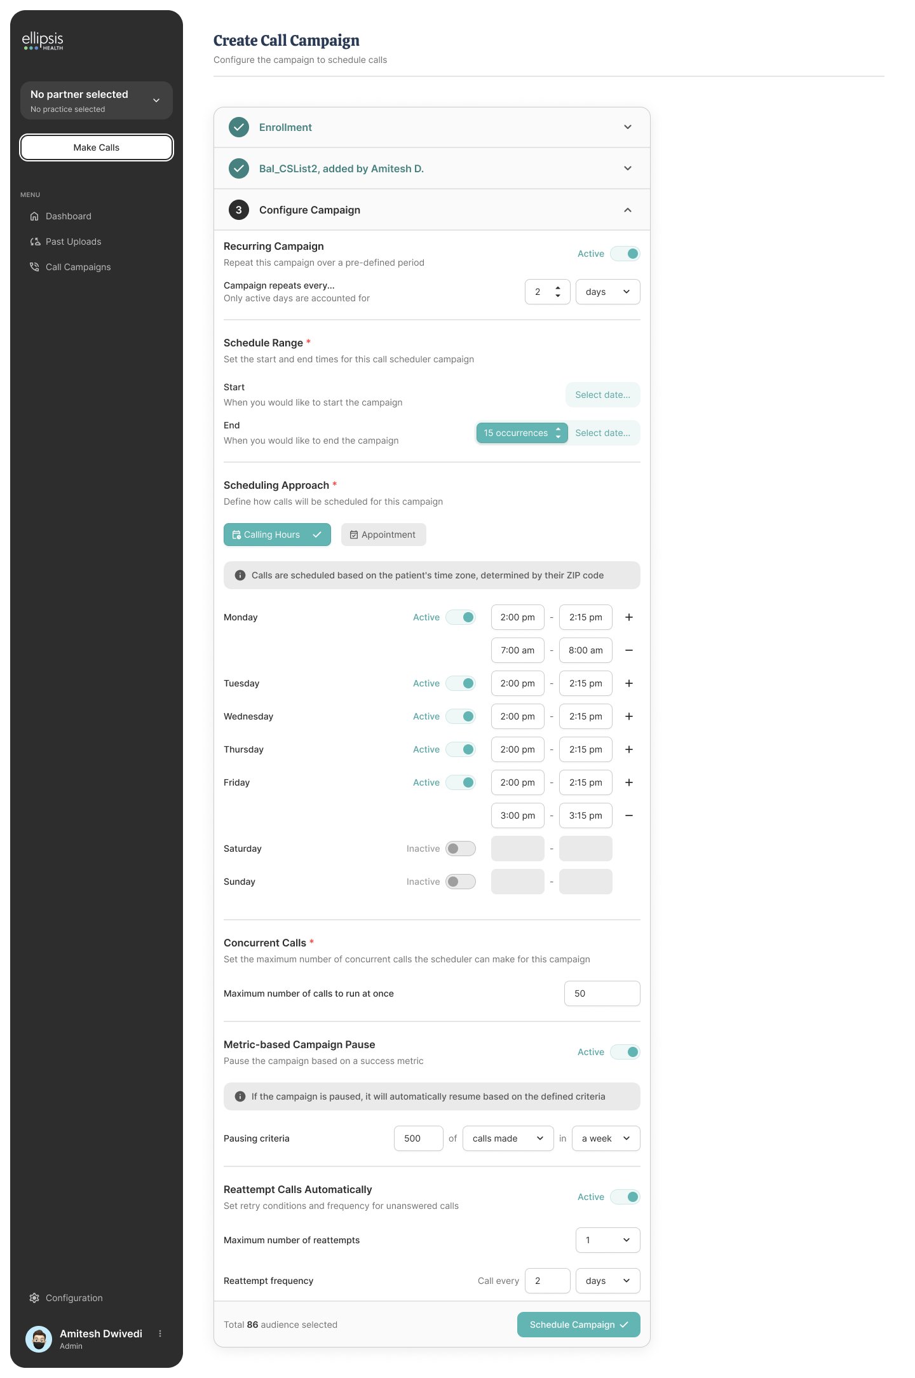Viewport: 915px width, 1378px height.
Task: Toggle Reattempt Calls Automatically switch
Action: pyautogui.click(x=625, y=1197)
